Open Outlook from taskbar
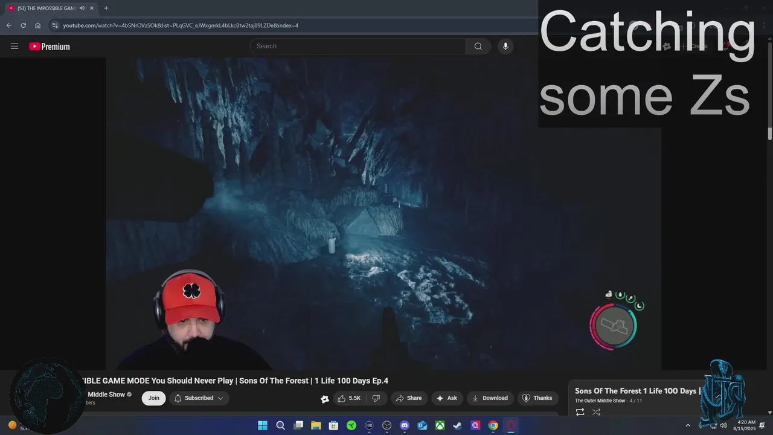The height and width of the screenshot is (435, 773). point(423,425)
